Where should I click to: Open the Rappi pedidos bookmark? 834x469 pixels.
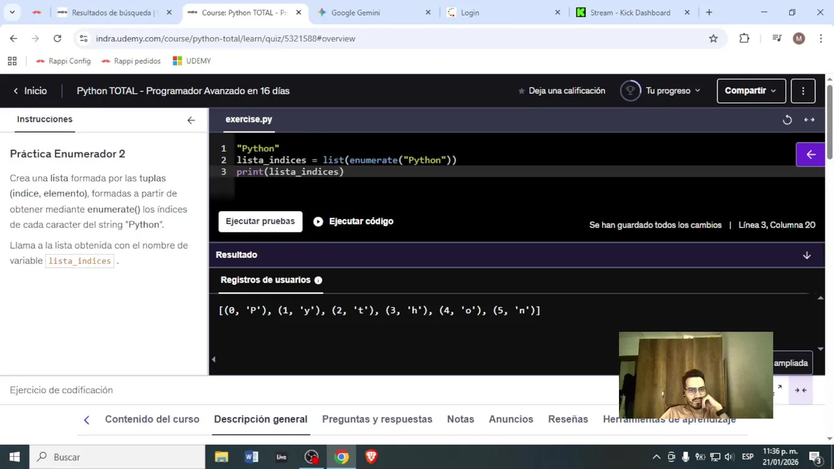(131, 61)
